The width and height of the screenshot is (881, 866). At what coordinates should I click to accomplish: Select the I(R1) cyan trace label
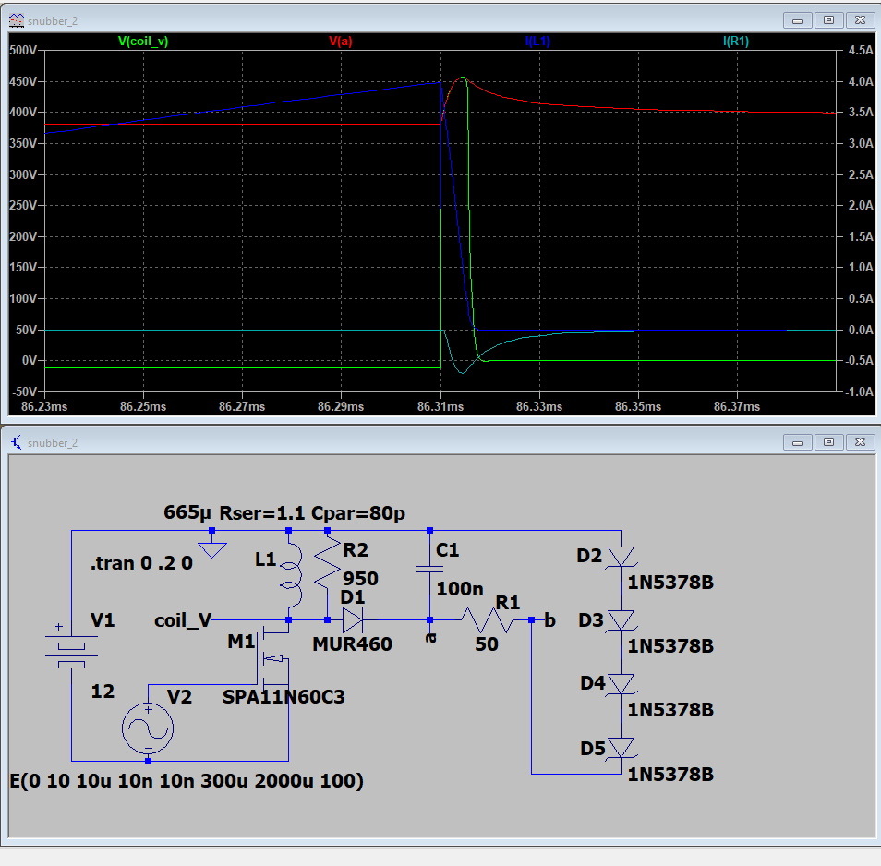click(x=735, y=42)
